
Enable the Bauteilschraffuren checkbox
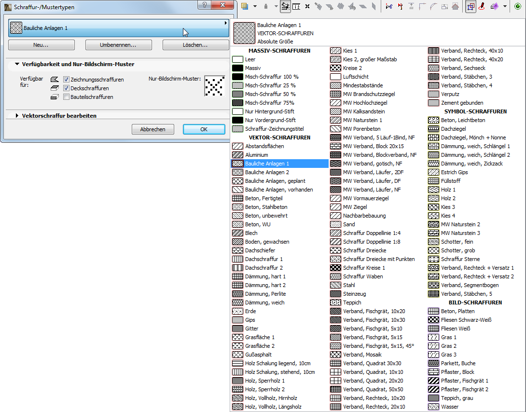(x=67, y=97)
